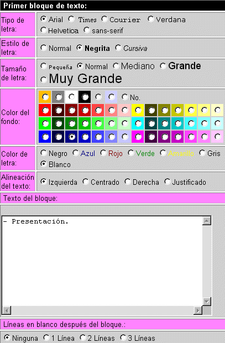Click the 'Color del fondo:' label
The image size is (225, 343).
tap(15, 117)
